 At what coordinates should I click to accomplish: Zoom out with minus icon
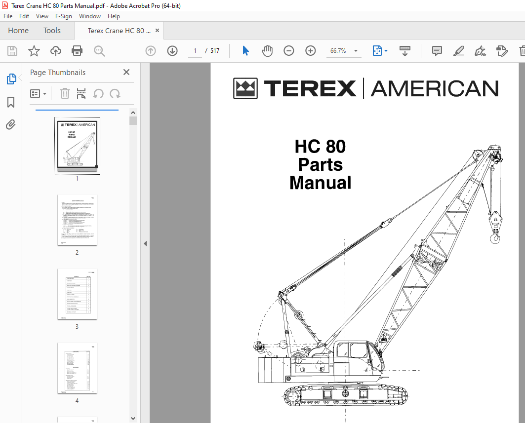pyautogui.click(x=288, y=51)
